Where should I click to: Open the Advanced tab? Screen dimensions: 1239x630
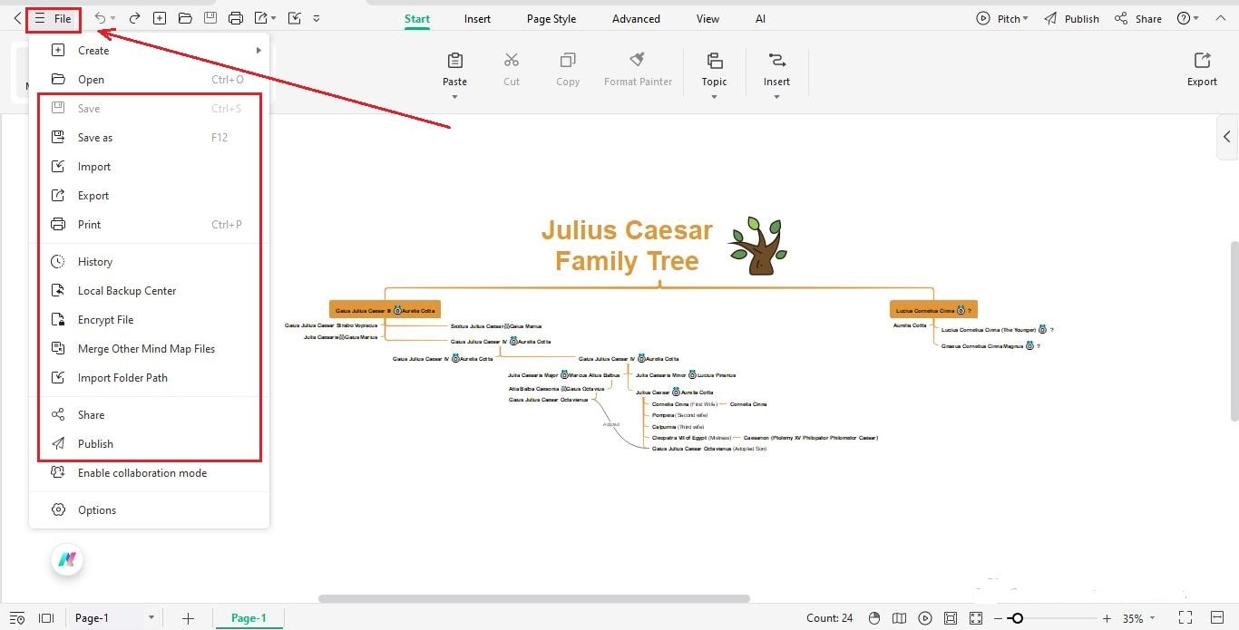(636, 18)
